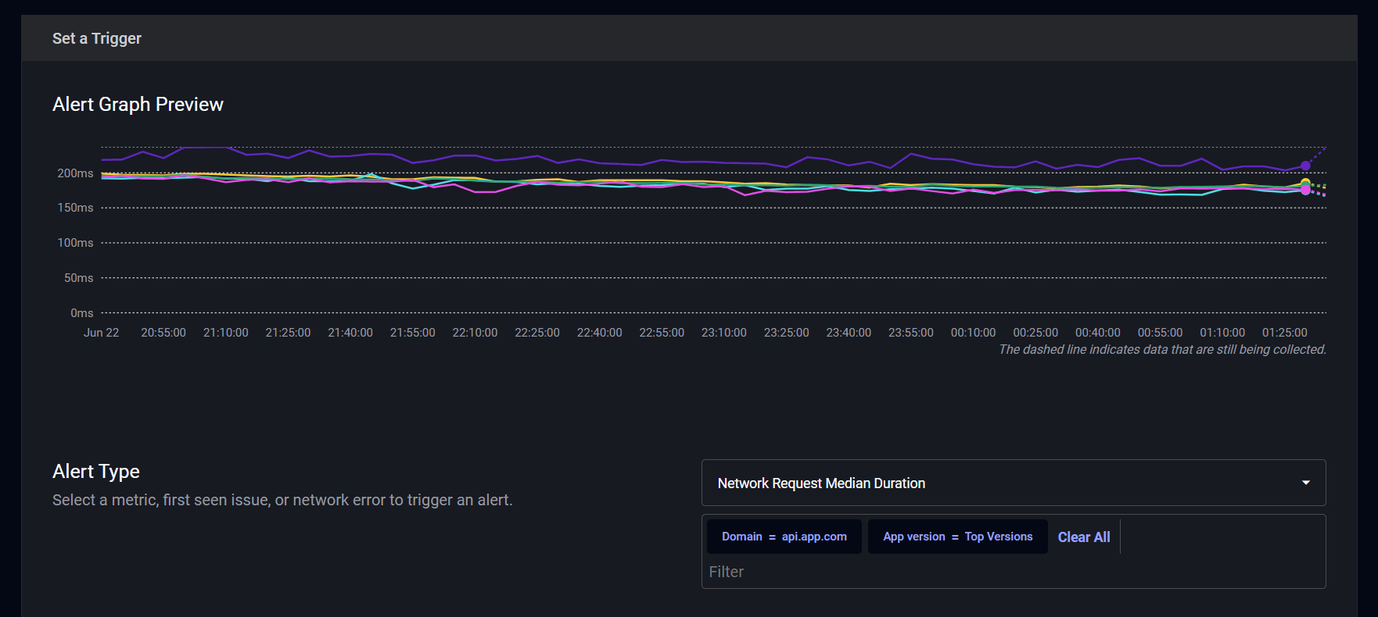The width and height of the screenshot is (1378, 617).
Task: Click the Select a metric description text
Action: coord(282,500)
